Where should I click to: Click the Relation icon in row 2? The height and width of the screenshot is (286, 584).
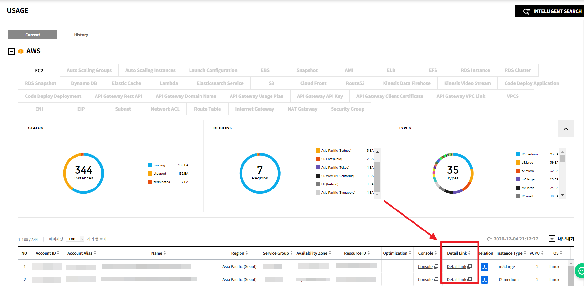pyautogui.click(x=484, y=280)
